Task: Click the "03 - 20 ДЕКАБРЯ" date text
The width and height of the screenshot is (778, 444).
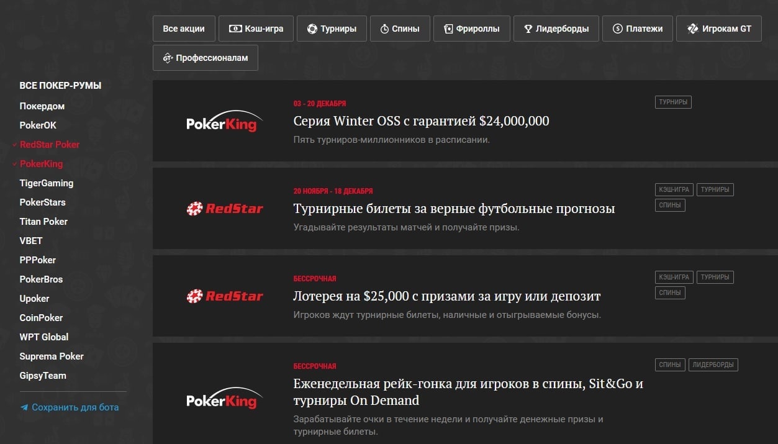Action: [320, 104]
